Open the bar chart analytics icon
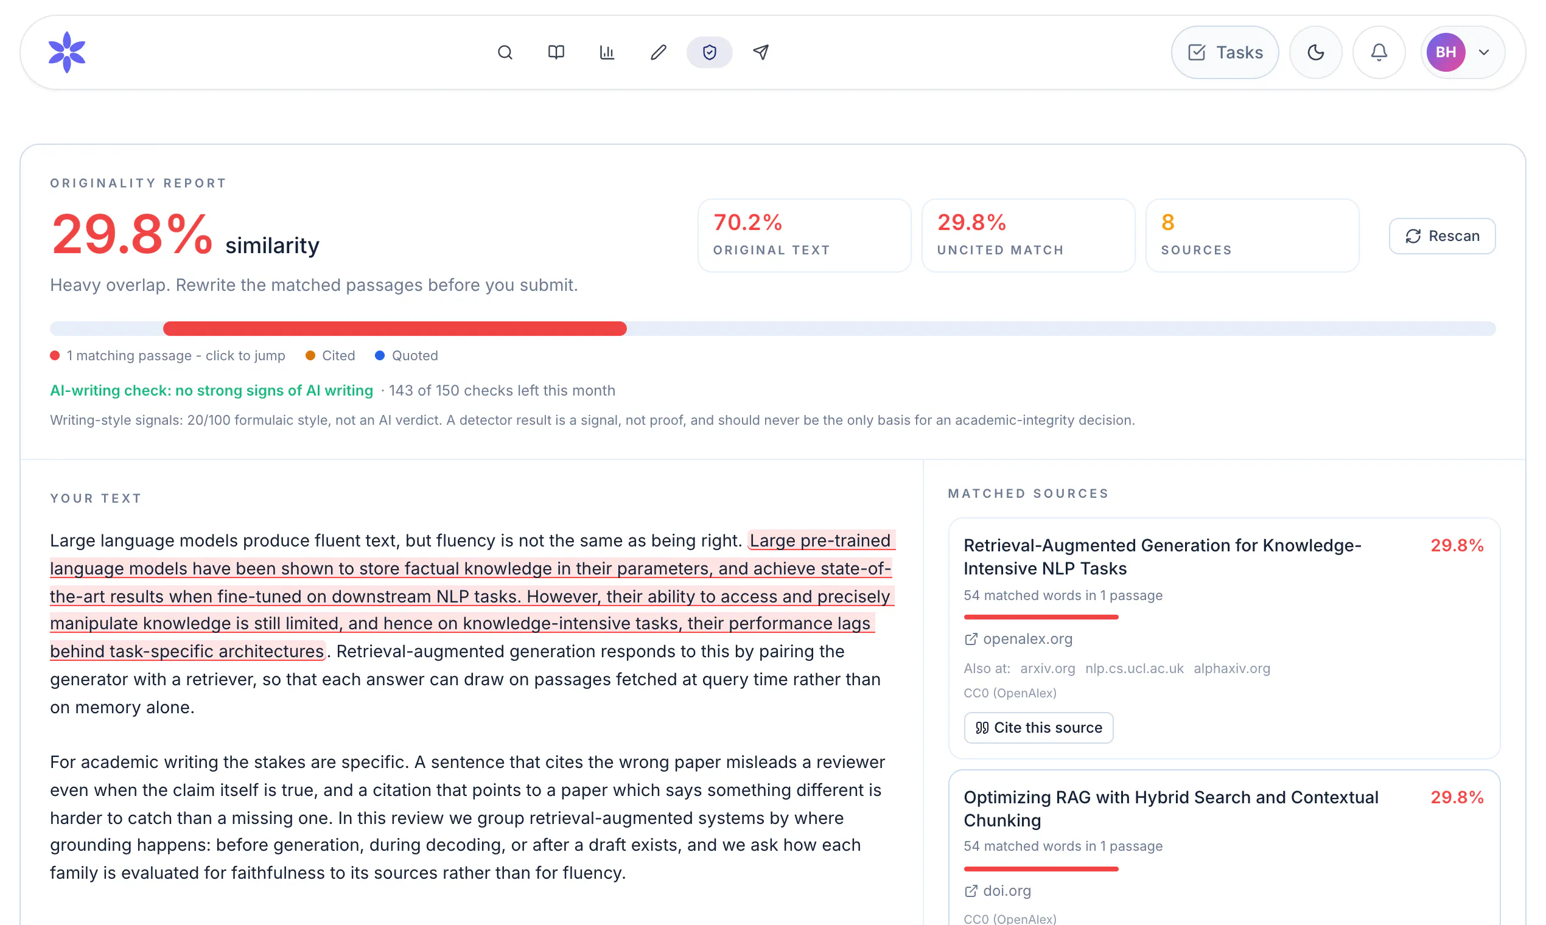Screen dimensions: 1546x925 pyautogui.click(x=607, y=52)
